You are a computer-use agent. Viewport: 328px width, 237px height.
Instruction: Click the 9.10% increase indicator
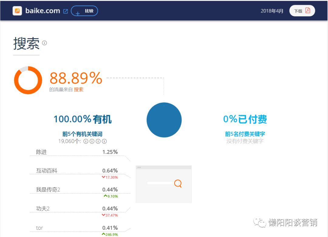coord(111,196)
